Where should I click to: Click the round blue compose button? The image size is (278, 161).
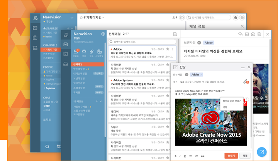[x=262, y=152]
